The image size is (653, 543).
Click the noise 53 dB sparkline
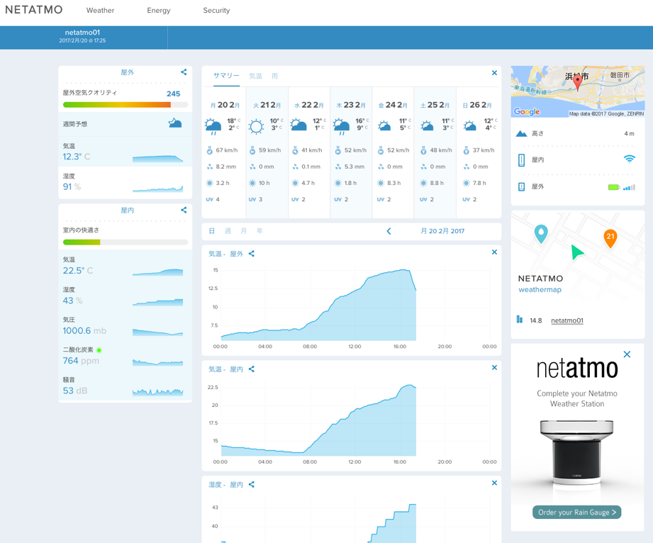click(x=157, y=391)
